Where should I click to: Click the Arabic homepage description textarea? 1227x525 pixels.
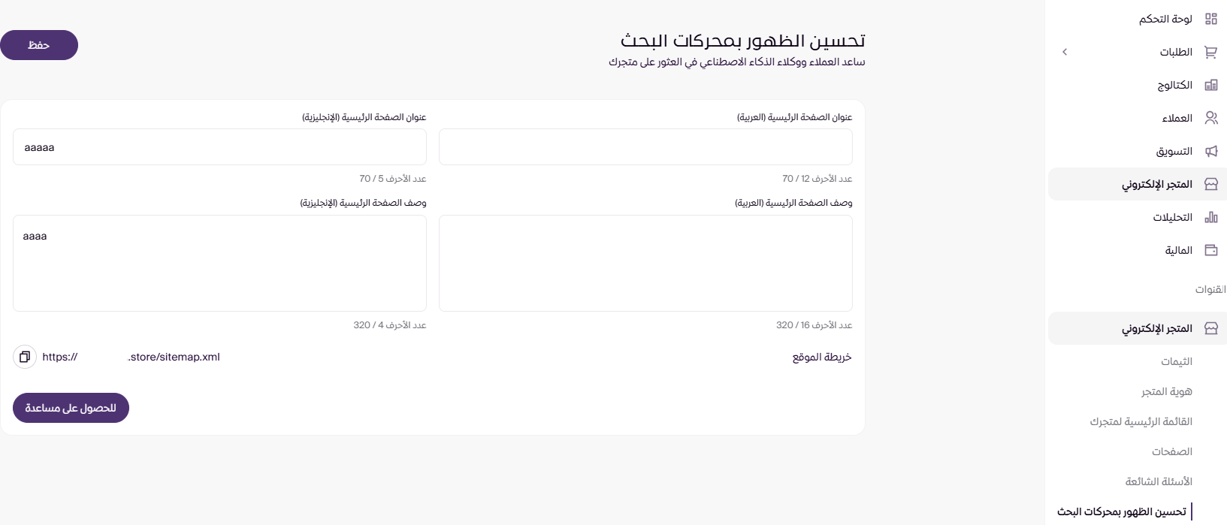coord(645,263)
